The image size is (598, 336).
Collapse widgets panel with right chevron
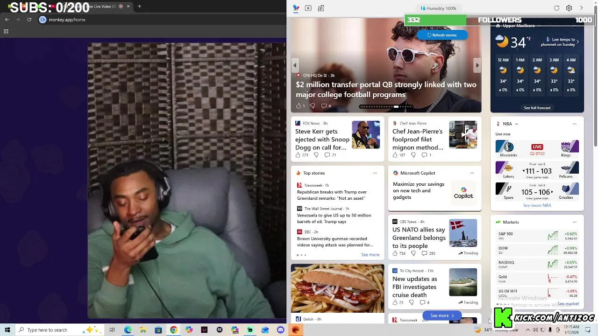click(x=582, y=8)
